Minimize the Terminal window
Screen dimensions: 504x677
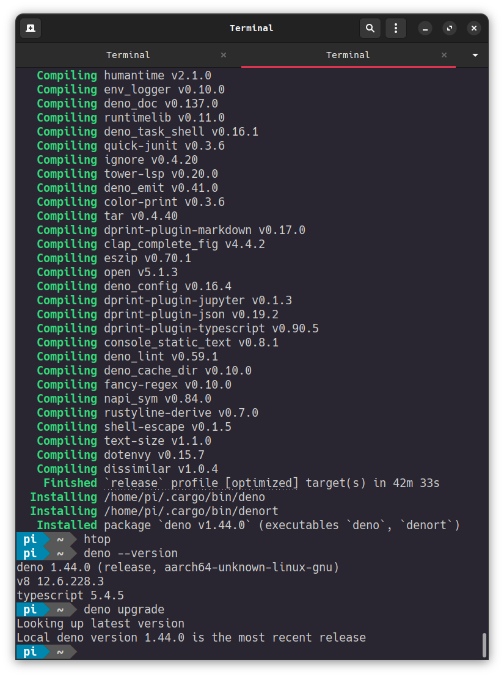(x=425, y=28)
